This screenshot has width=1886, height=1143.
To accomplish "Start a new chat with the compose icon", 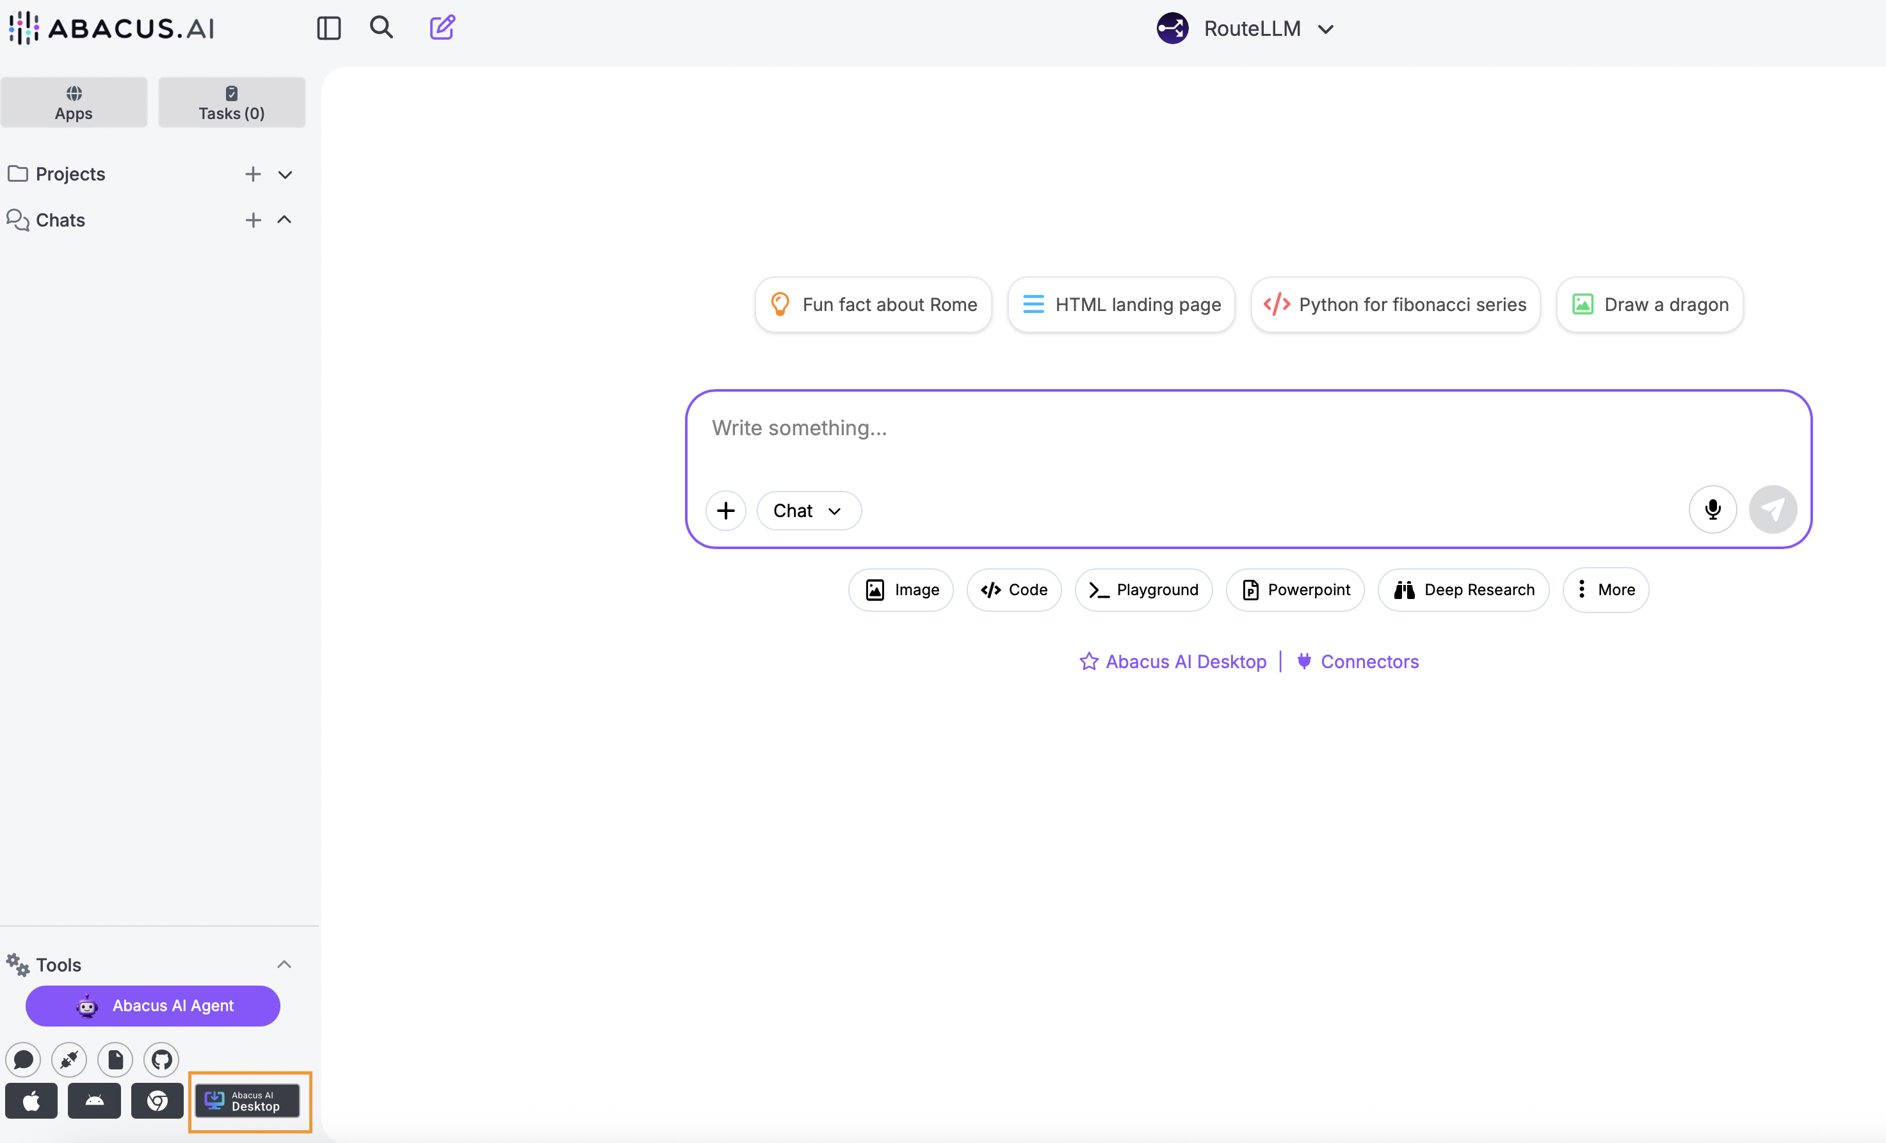I will click(x=442, y=28).
